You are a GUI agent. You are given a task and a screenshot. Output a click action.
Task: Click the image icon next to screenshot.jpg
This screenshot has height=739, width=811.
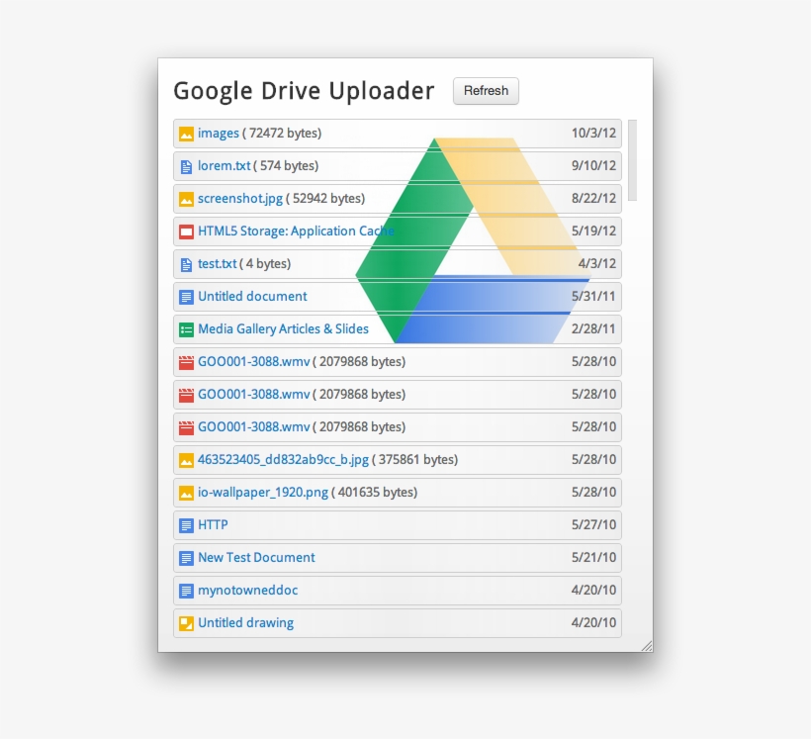[186, 198]
